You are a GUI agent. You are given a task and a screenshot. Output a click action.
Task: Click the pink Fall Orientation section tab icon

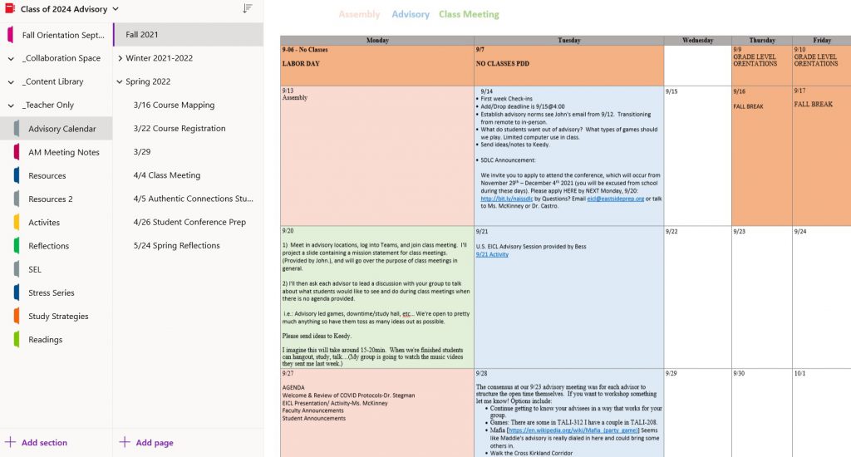[x=10, y=35]
